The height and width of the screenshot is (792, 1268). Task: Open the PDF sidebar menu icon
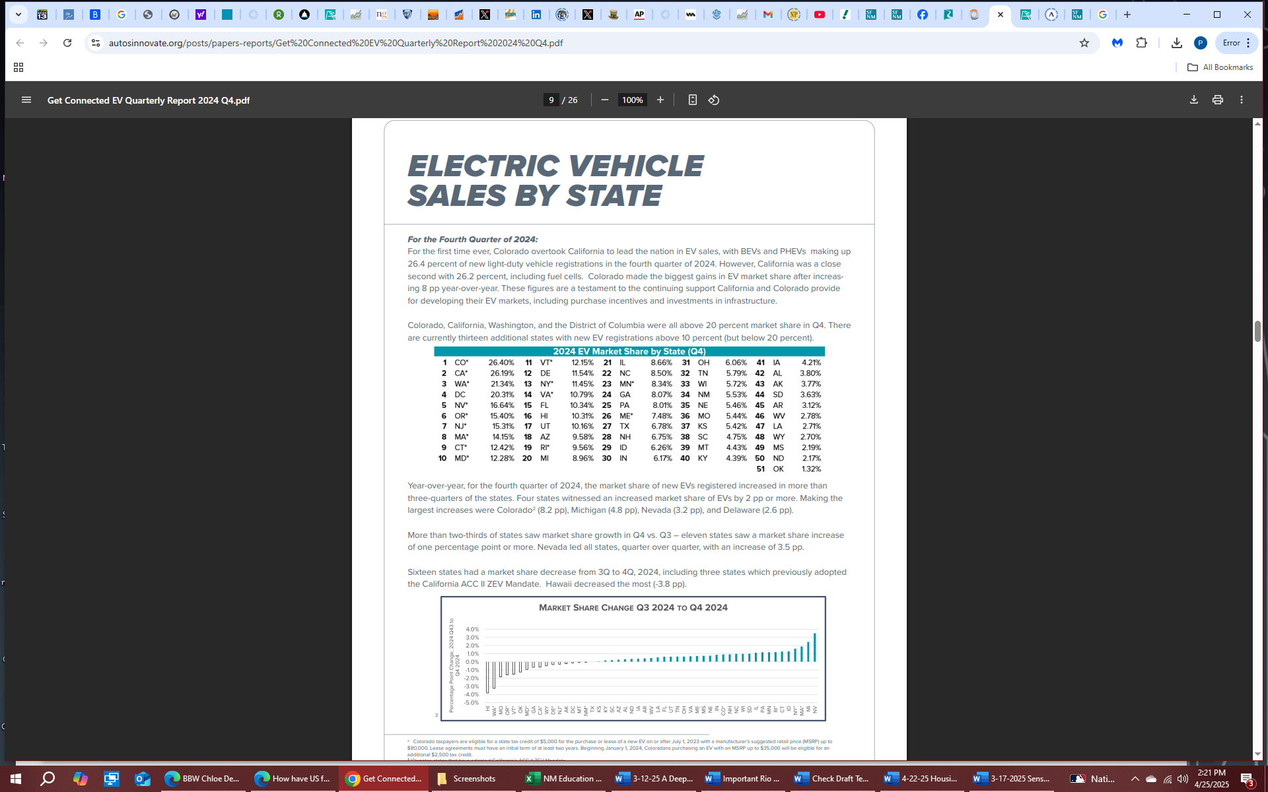click(x=26, y=100)
